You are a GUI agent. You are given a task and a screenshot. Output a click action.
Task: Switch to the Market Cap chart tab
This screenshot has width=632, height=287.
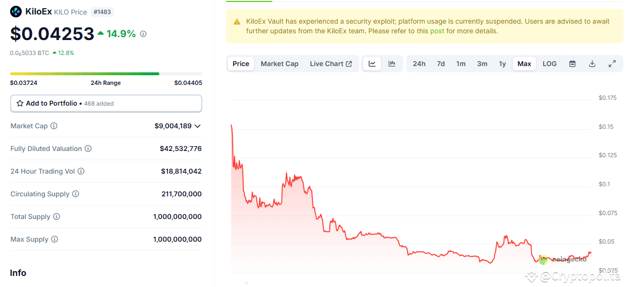click(280, 63)
